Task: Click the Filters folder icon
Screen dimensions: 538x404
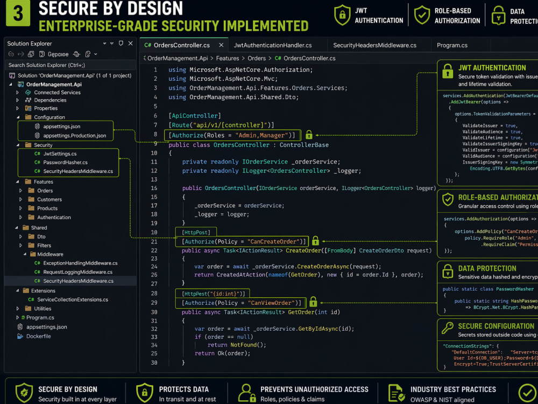Action: coord(31,245)
